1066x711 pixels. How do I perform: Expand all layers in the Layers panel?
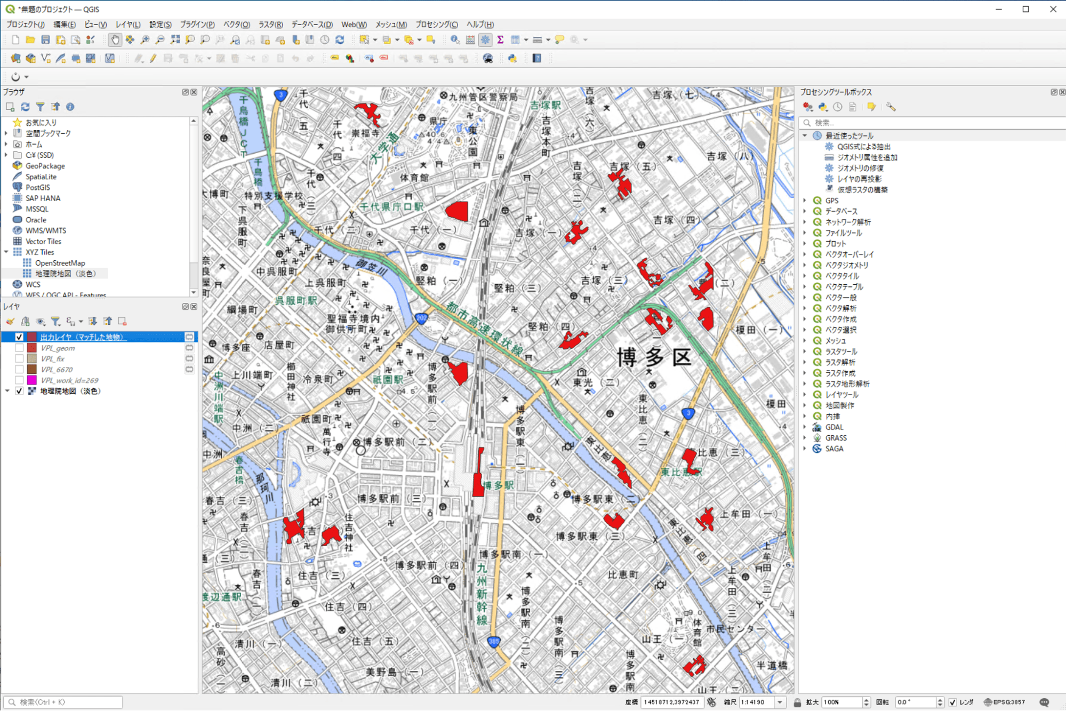[x=93, y=321]
